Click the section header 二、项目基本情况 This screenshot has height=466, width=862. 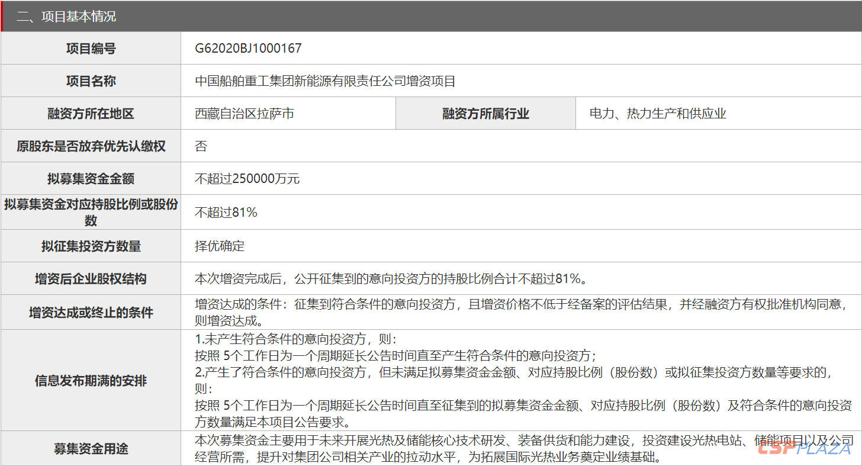[x=66, y=17]
